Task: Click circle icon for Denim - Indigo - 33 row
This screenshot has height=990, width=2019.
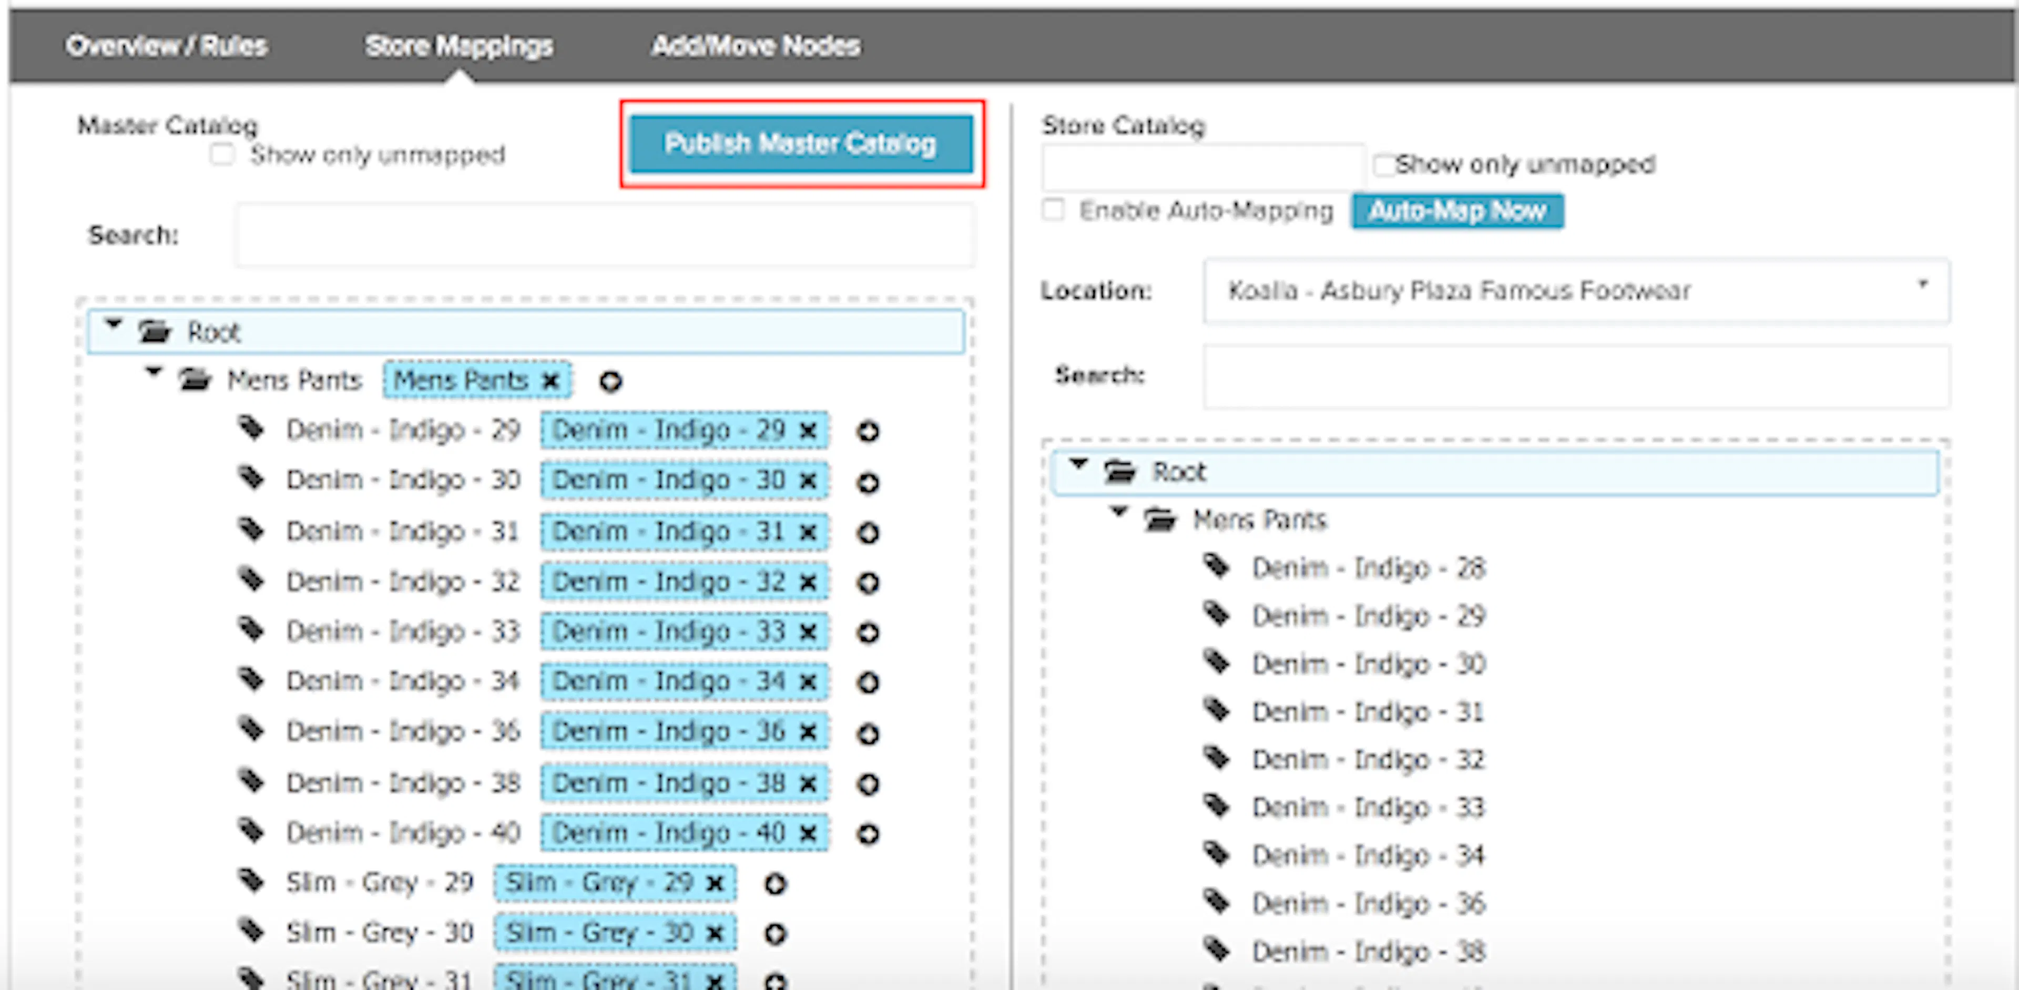Action: [x=868, y=634]
